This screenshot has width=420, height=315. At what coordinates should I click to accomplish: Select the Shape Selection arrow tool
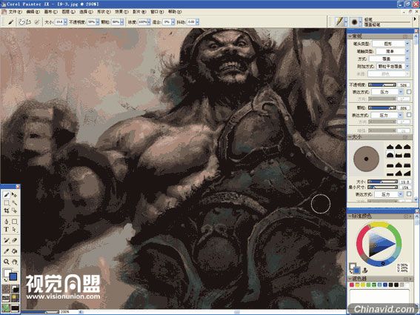15,230
